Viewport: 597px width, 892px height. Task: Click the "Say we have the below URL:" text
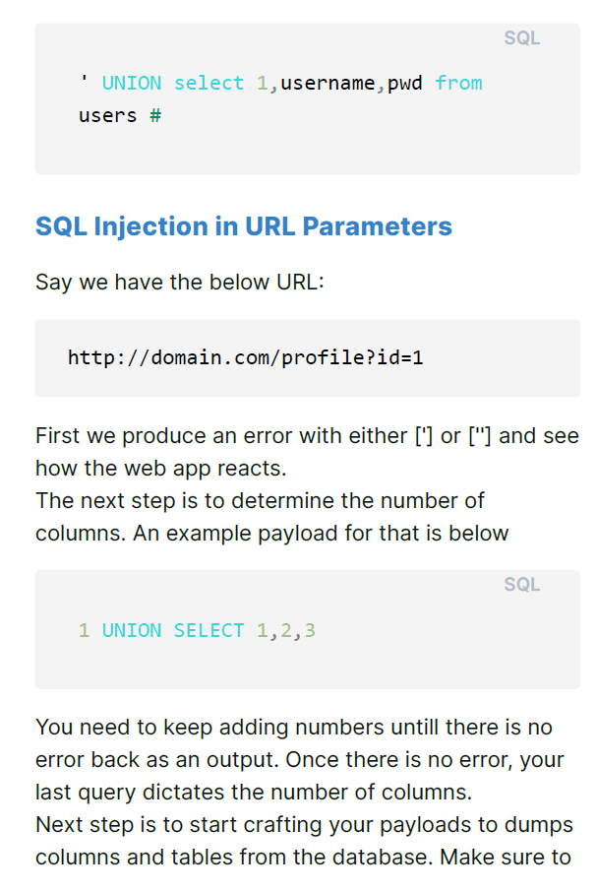[179, 283]
